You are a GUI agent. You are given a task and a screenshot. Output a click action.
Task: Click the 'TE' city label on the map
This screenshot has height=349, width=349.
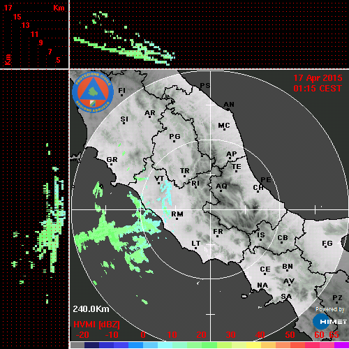[237, 167]
